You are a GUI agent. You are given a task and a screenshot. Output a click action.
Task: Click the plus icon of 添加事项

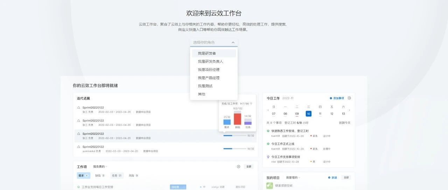[x=331, y=98]
